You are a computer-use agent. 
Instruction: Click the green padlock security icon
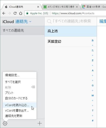coord(27,13)
